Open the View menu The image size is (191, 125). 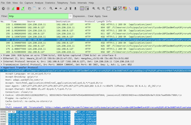click(x=15, y=3)
